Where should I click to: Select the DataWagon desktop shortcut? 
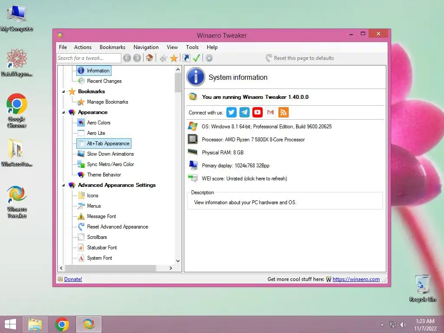17,62
